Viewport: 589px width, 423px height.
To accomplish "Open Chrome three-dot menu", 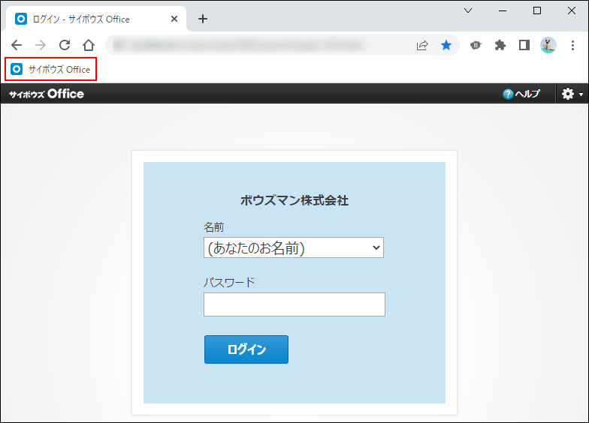I will (x=572, y=45).
